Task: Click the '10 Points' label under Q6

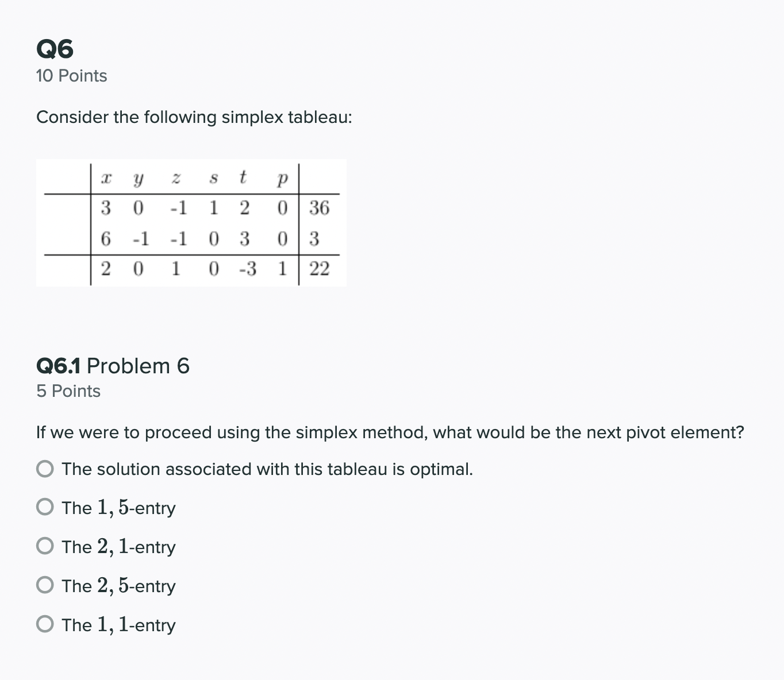Action: click(x=71, y=75)
